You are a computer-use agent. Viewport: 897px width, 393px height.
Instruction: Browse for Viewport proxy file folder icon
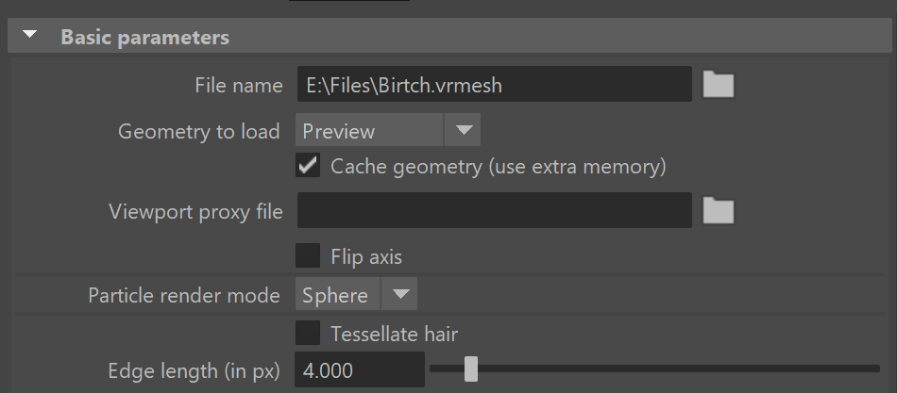718,211
